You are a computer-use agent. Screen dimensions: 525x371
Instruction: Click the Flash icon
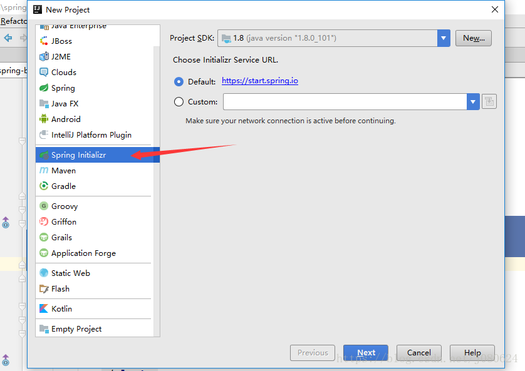coord(44,289)
